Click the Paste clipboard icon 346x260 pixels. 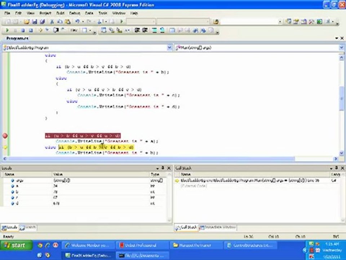pyautogui.click(x=67, y=22)
